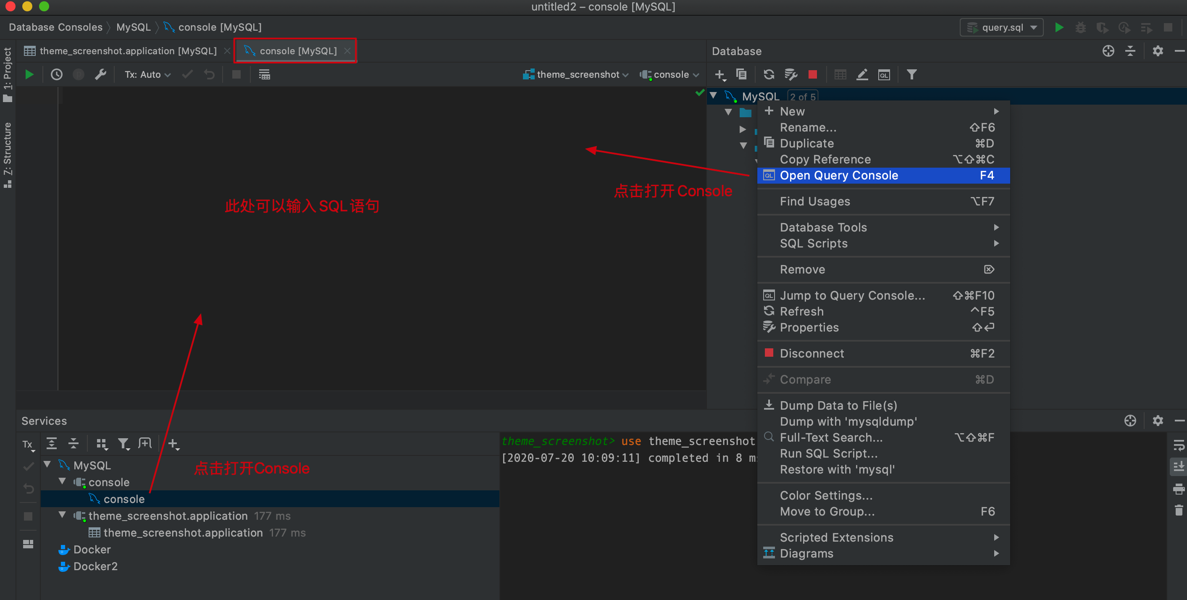
Task: Close the console [MySQL] tab
Action: click(x=347, y=51)
